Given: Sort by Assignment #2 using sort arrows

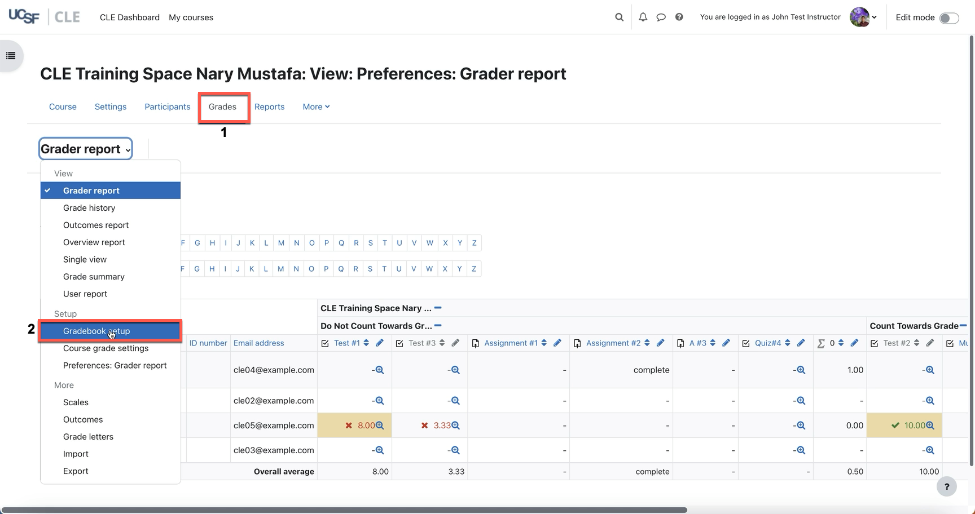Looking at the screenshot, I should pos(647,343).
